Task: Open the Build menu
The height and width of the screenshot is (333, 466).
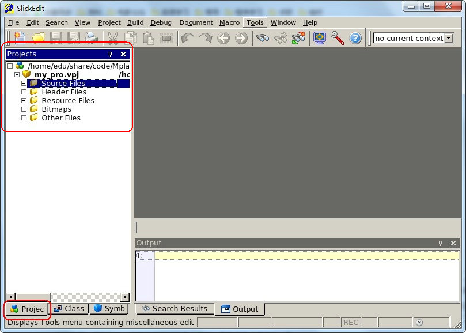Action: click(135, 22)
